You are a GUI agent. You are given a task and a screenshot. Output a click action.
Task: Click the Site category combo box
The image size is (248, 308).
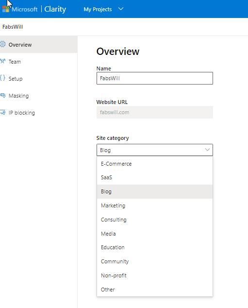tap(155, 150)
